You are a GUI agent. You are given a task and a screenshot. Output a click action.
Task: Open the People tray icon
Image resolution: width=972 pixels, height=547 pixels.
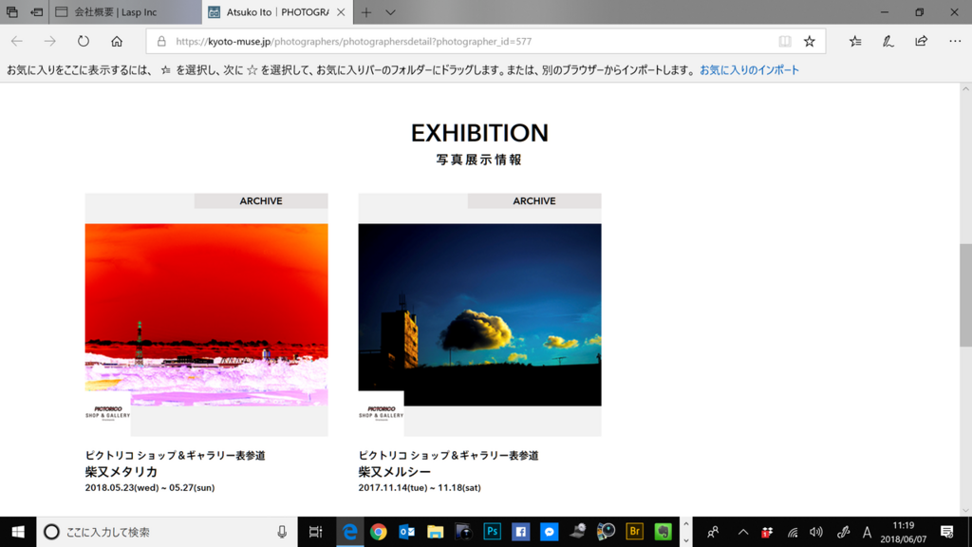713,532
